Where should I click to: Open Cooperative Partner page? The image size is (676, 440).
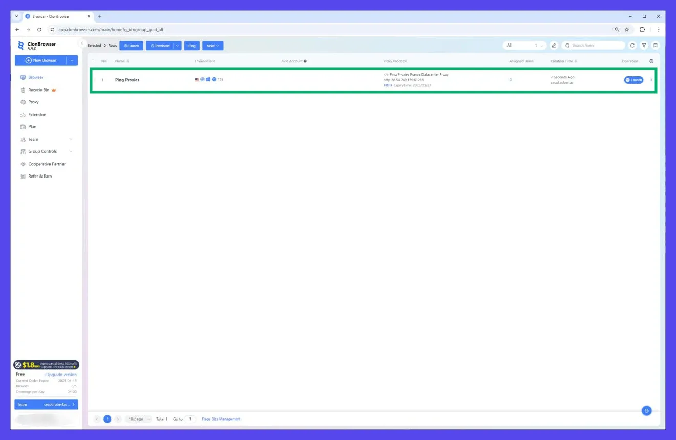pyautogui.click(x=47, y=164)
